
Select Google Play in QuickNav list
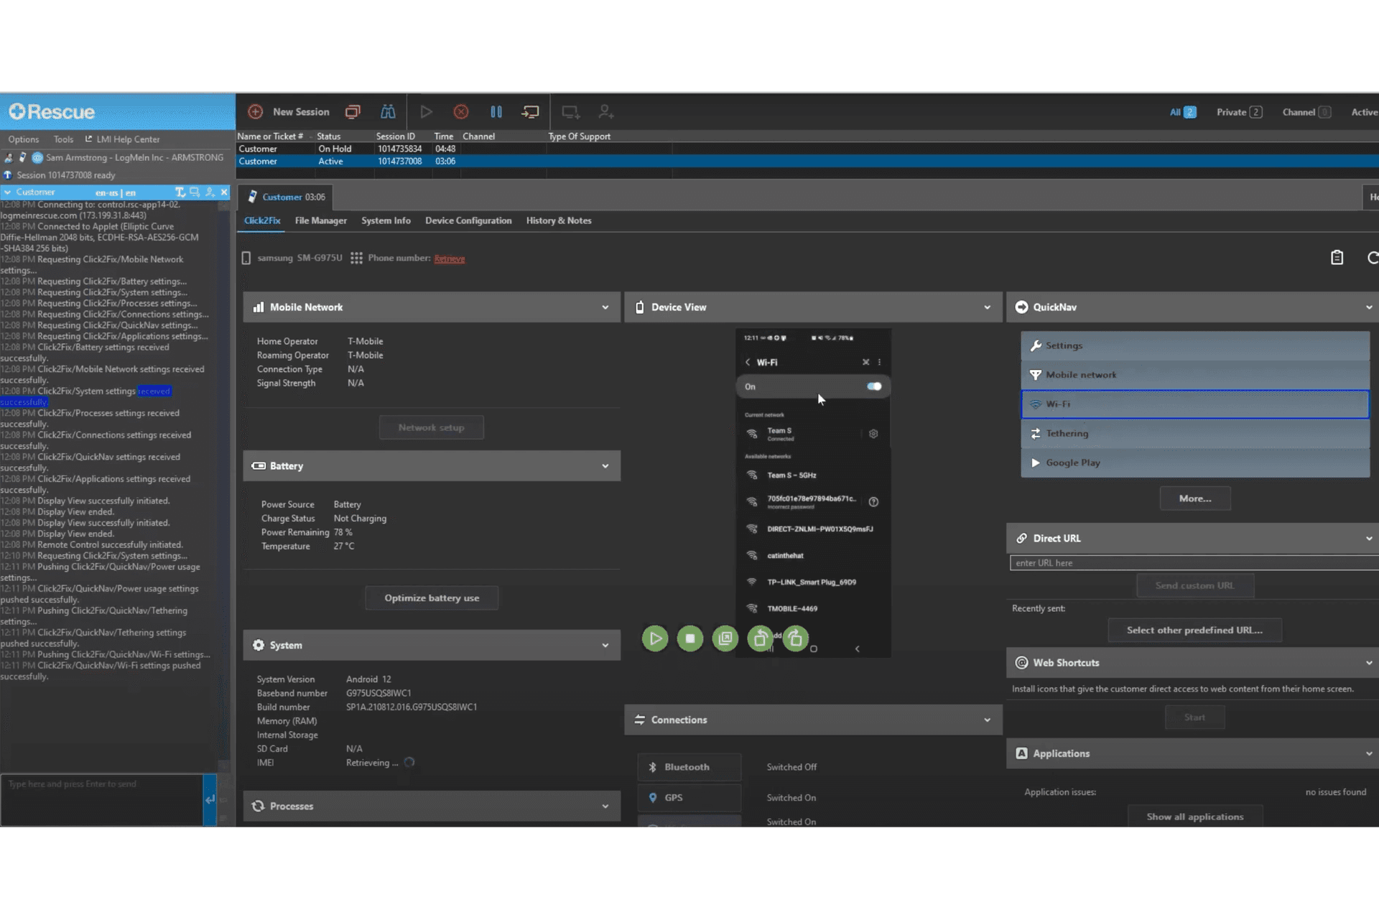tap(1195, 463)
